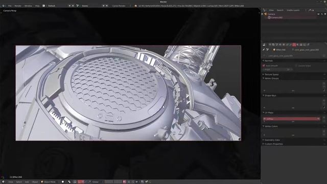Click the screen layout browse icon

tap(43, 6)
